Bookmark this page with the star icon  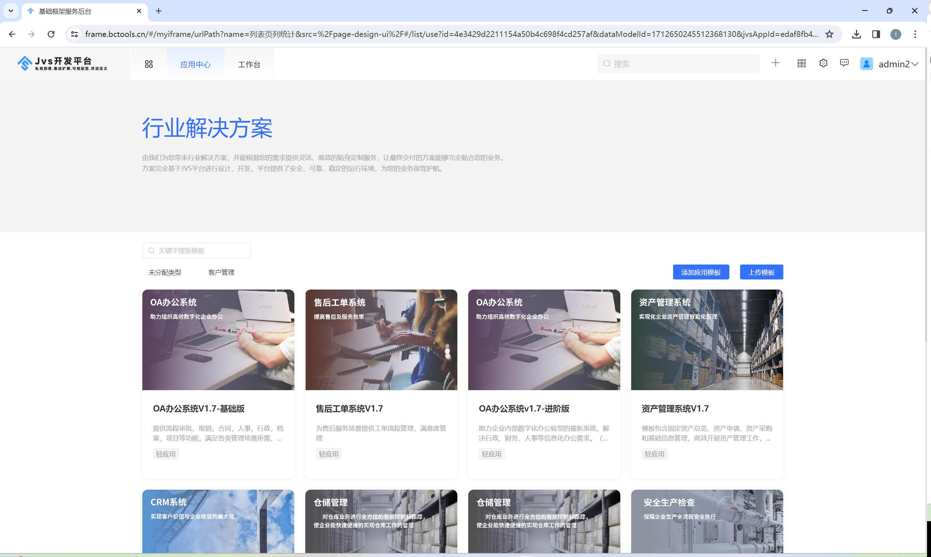(829, 34)
